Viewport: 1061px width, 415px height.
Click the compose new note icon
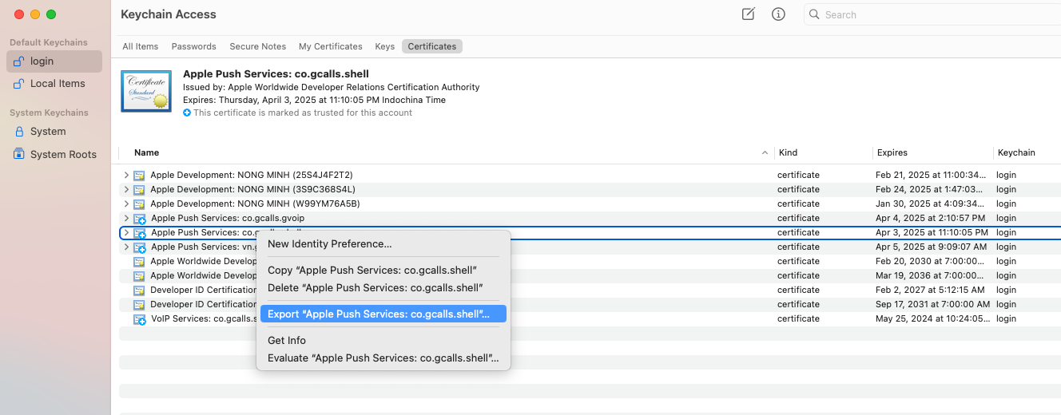pos(748,14)
